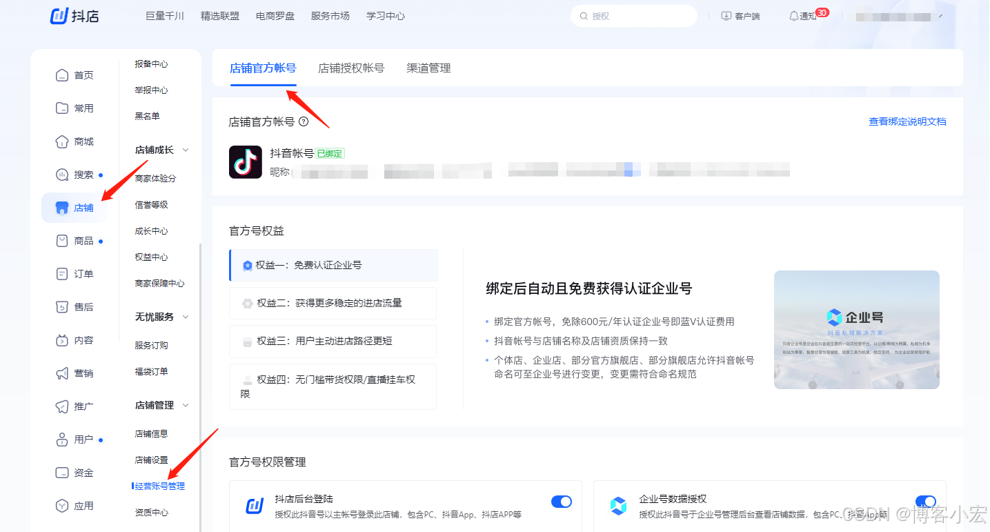Image resolution: width=990 pixels, height=532 pixels.
Task: Collapse the 店铺成长 section
Action: (185, 150)
